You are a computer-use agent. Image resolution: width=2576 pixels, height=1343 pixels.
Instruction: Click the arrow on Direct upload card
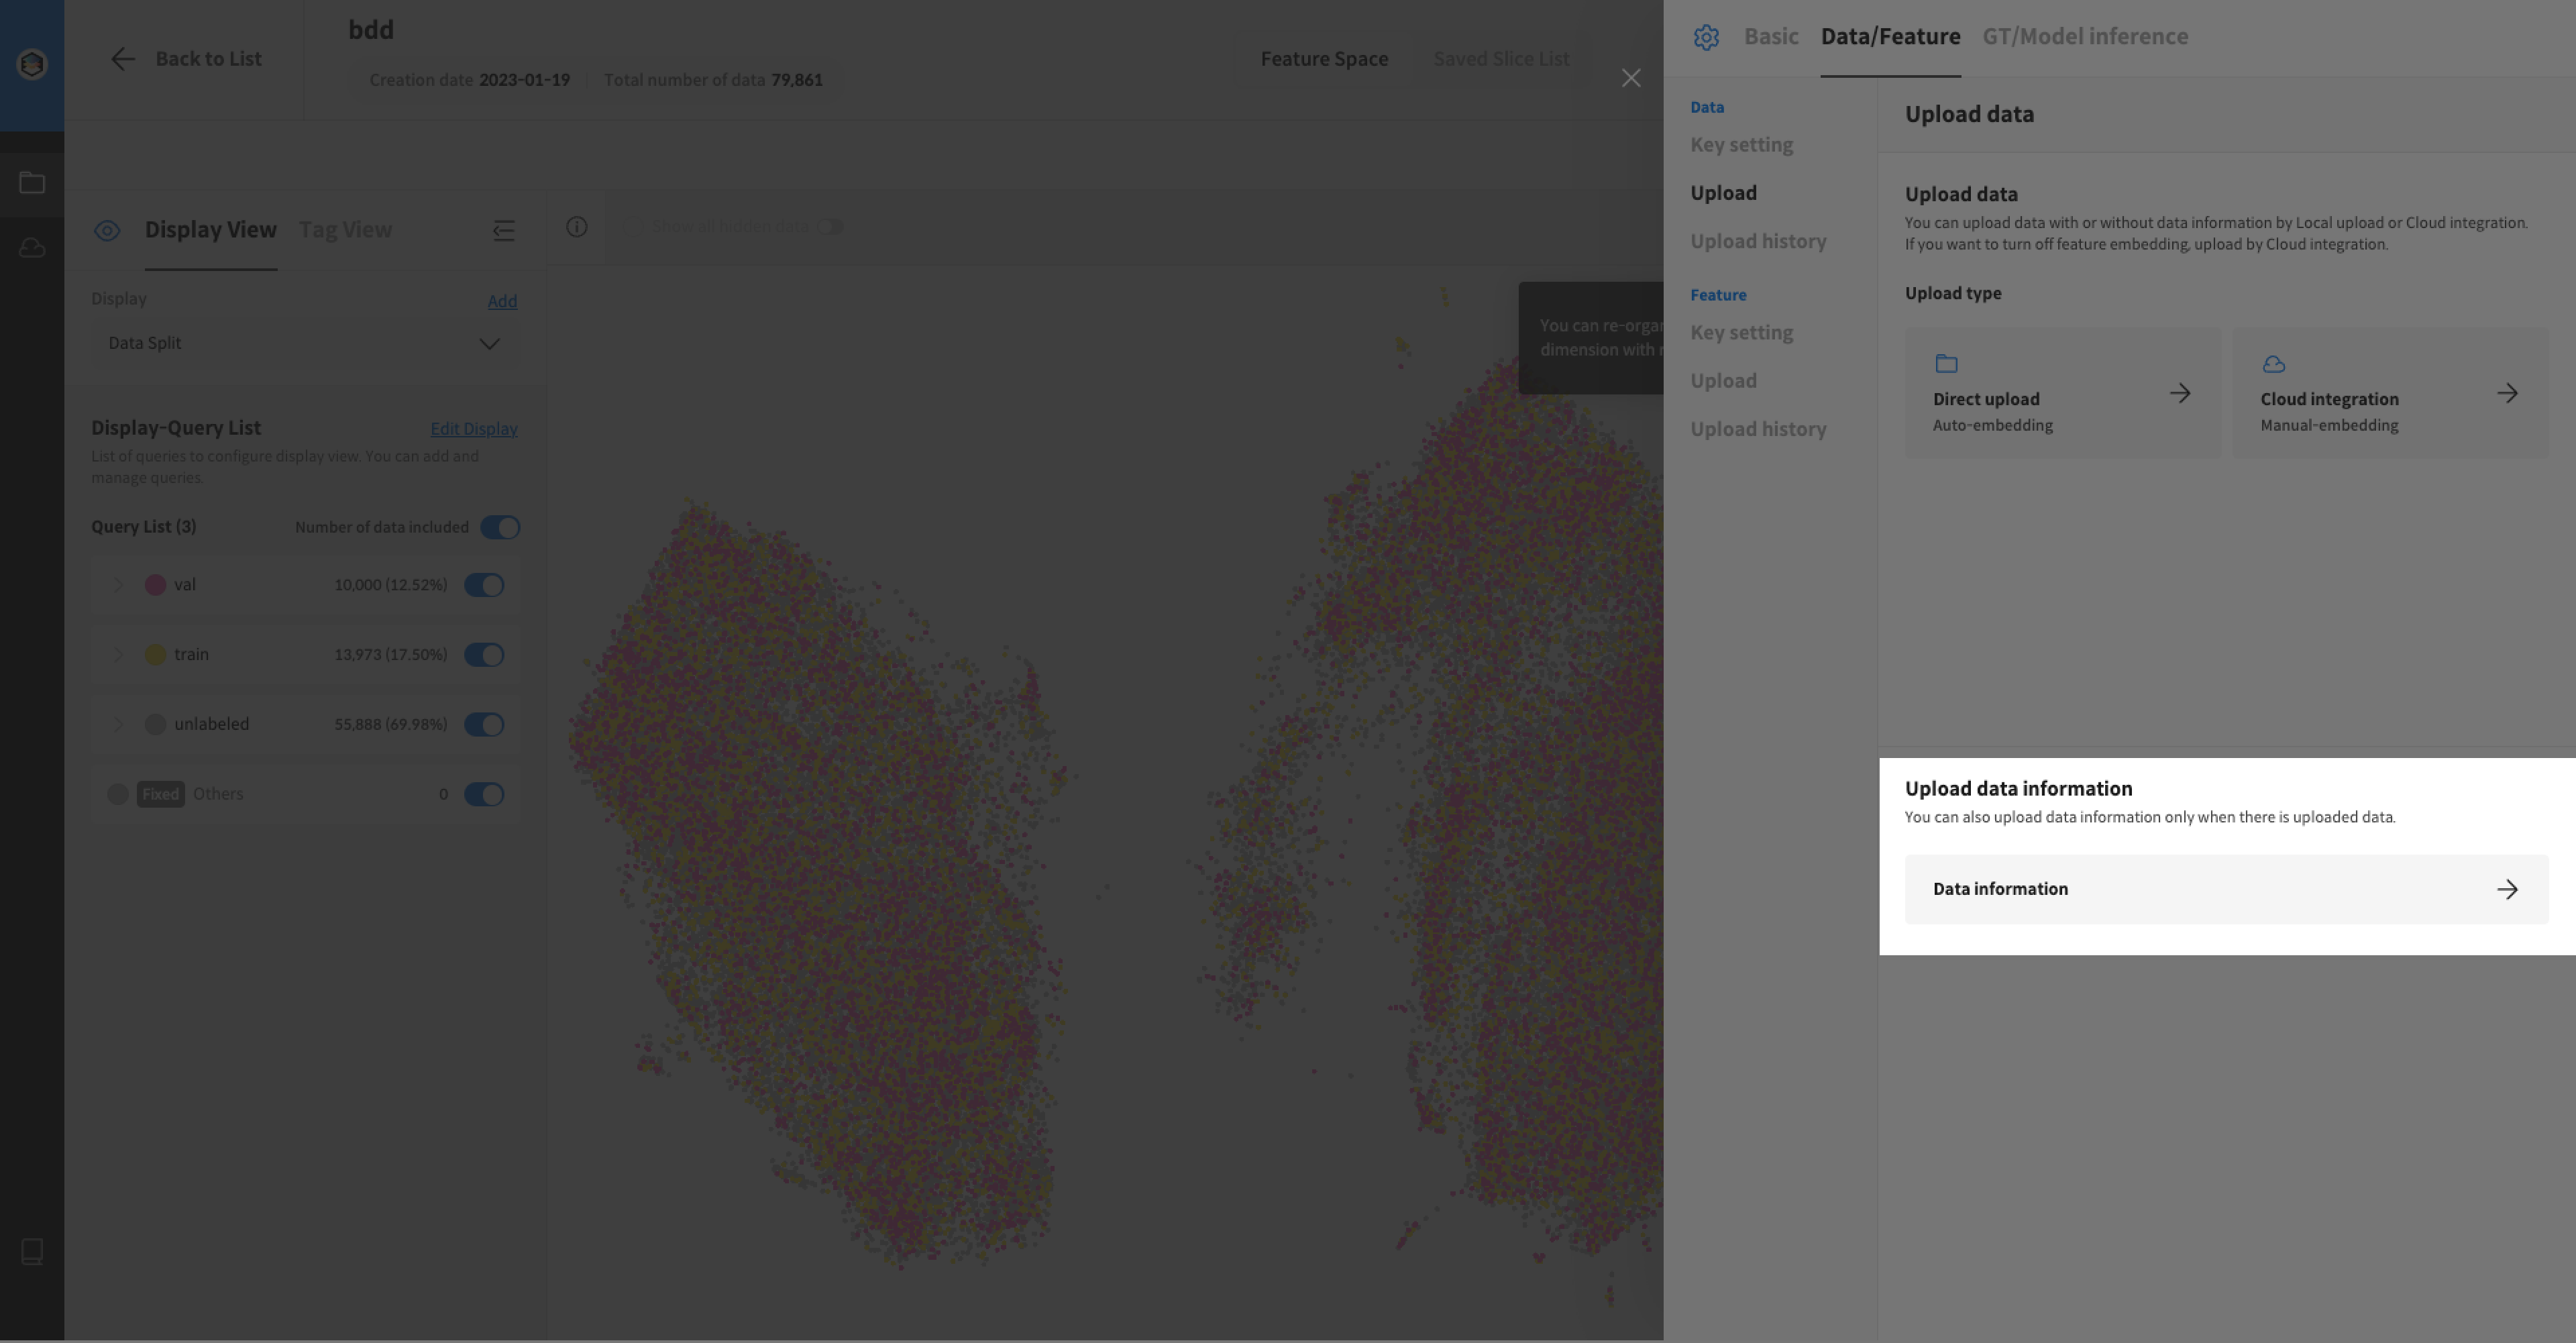(x=2180, y=393)
